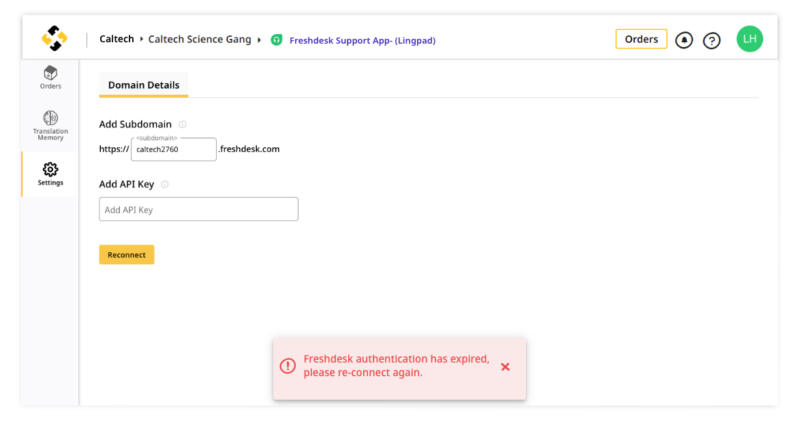Click the green Freshdesk headset icon

[277, 40]
